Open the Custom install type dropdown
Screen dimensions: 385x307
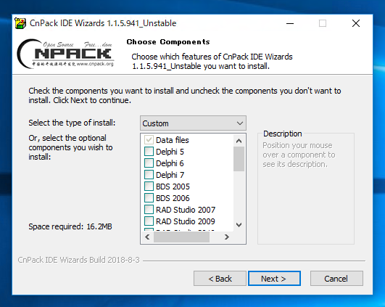click(193, 123)
